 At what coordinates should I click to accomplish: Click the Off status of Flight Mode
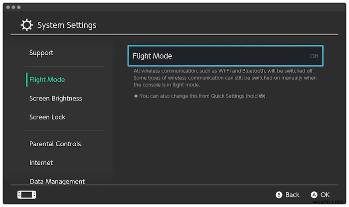click(314, 56)
